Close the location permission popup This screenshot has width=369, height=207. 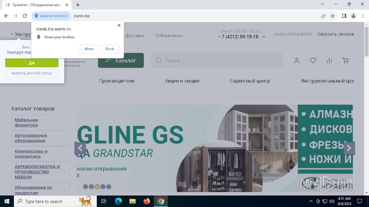119,25
